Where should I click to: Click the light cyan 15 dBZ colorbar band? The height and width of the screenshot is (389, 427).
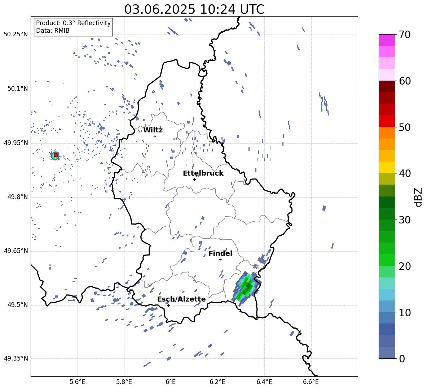pyautogui.click(x=387, y=283)
